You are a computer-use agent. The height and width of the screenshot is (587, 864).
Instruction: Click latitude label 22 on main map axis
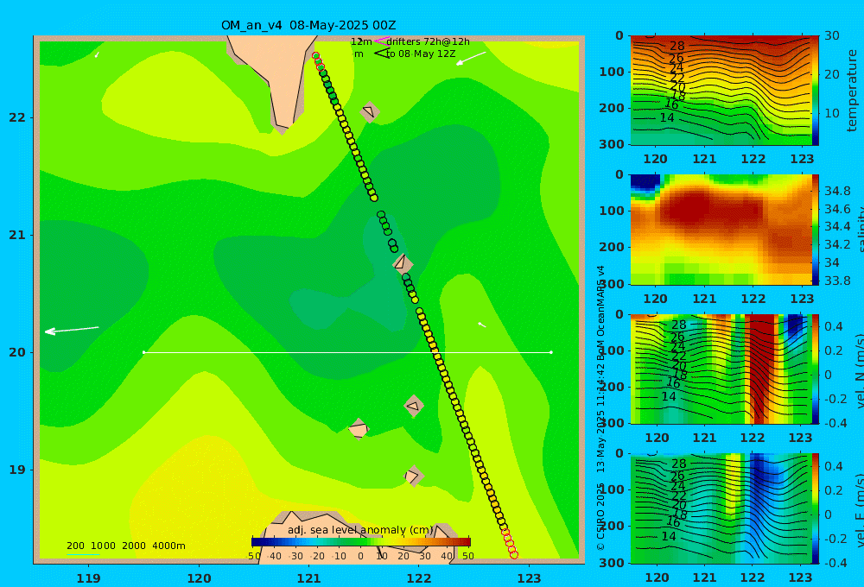point(17,118)
